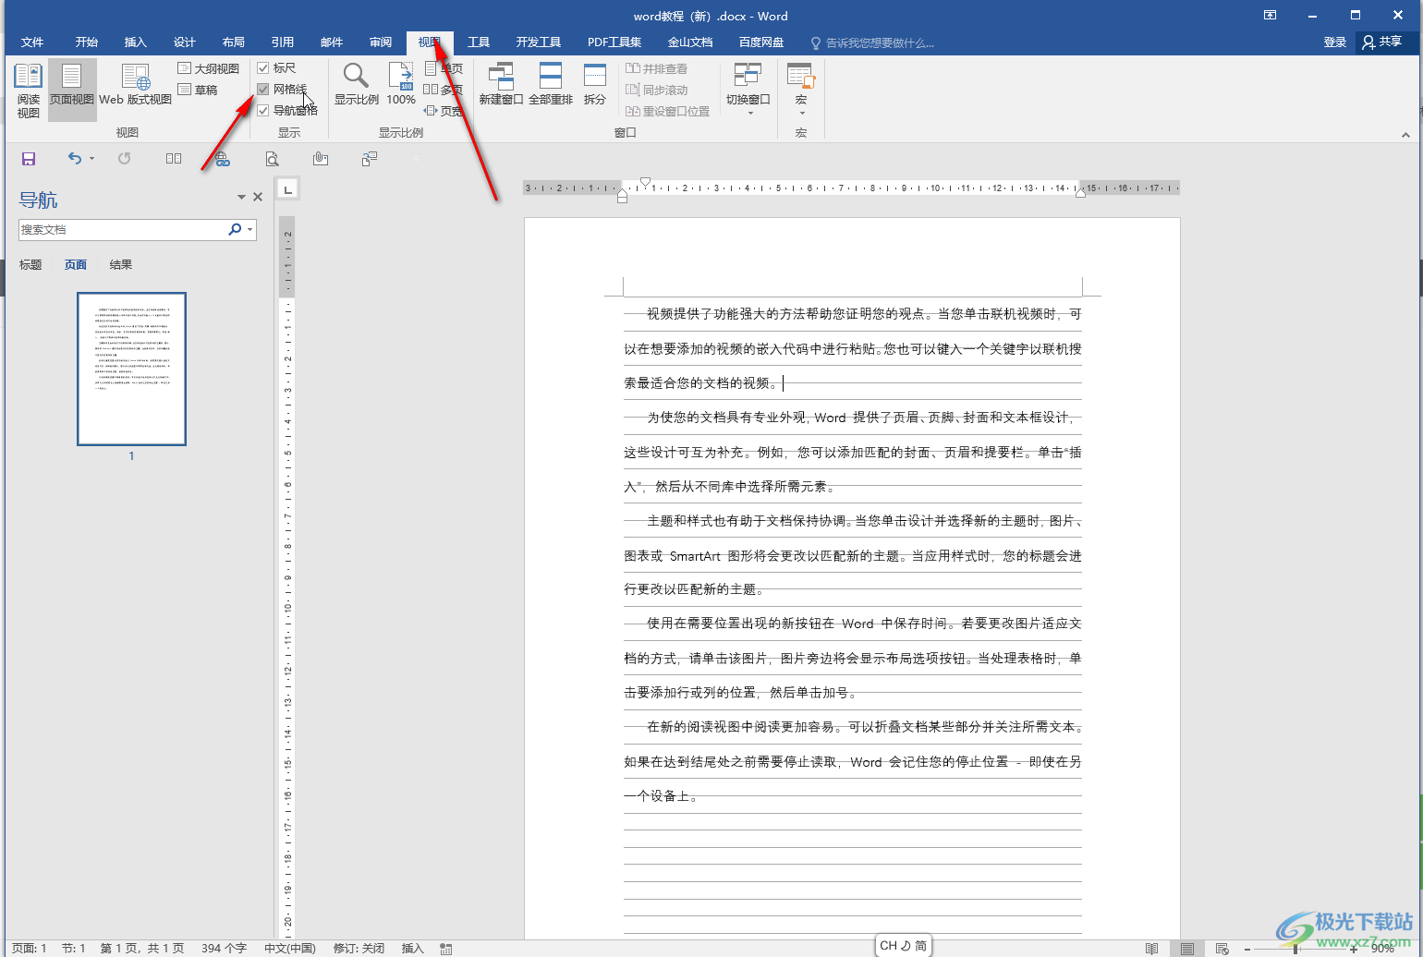Screen dimensions: 1423x957
Task: Open the Zoom dialog (显示比例)
Action: tap(356, 85)
